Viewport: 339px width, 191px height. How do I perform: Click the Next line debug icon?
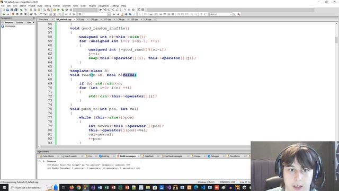(109, 10)
